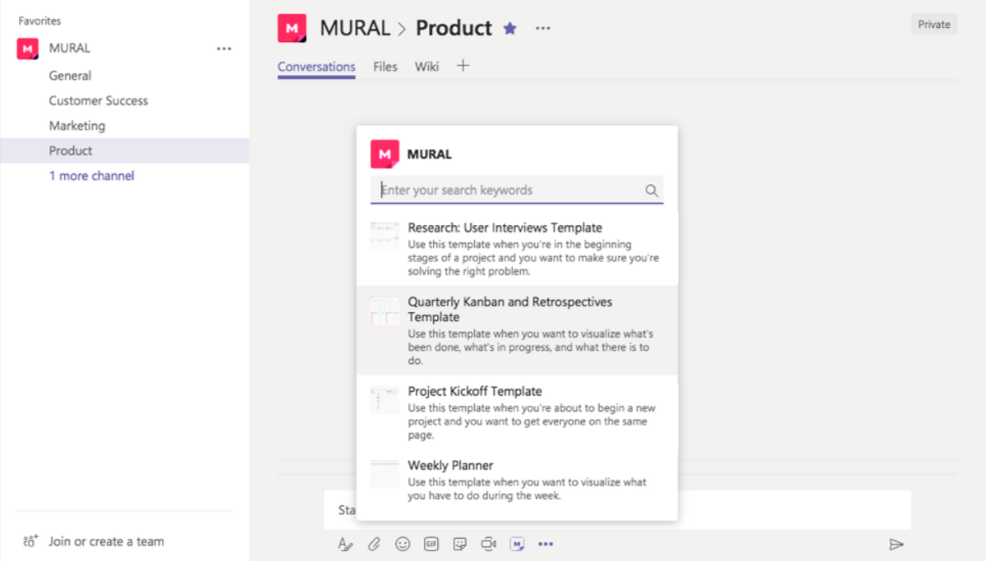Viewport: 986px width, 561px height.
Task: Switch to the Conversations tab
Action: 316,67
